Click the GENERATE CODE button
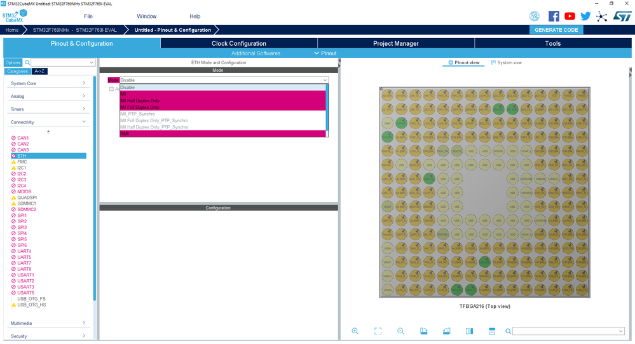Screen dimensions: 635x344 (x=556, y=30)
